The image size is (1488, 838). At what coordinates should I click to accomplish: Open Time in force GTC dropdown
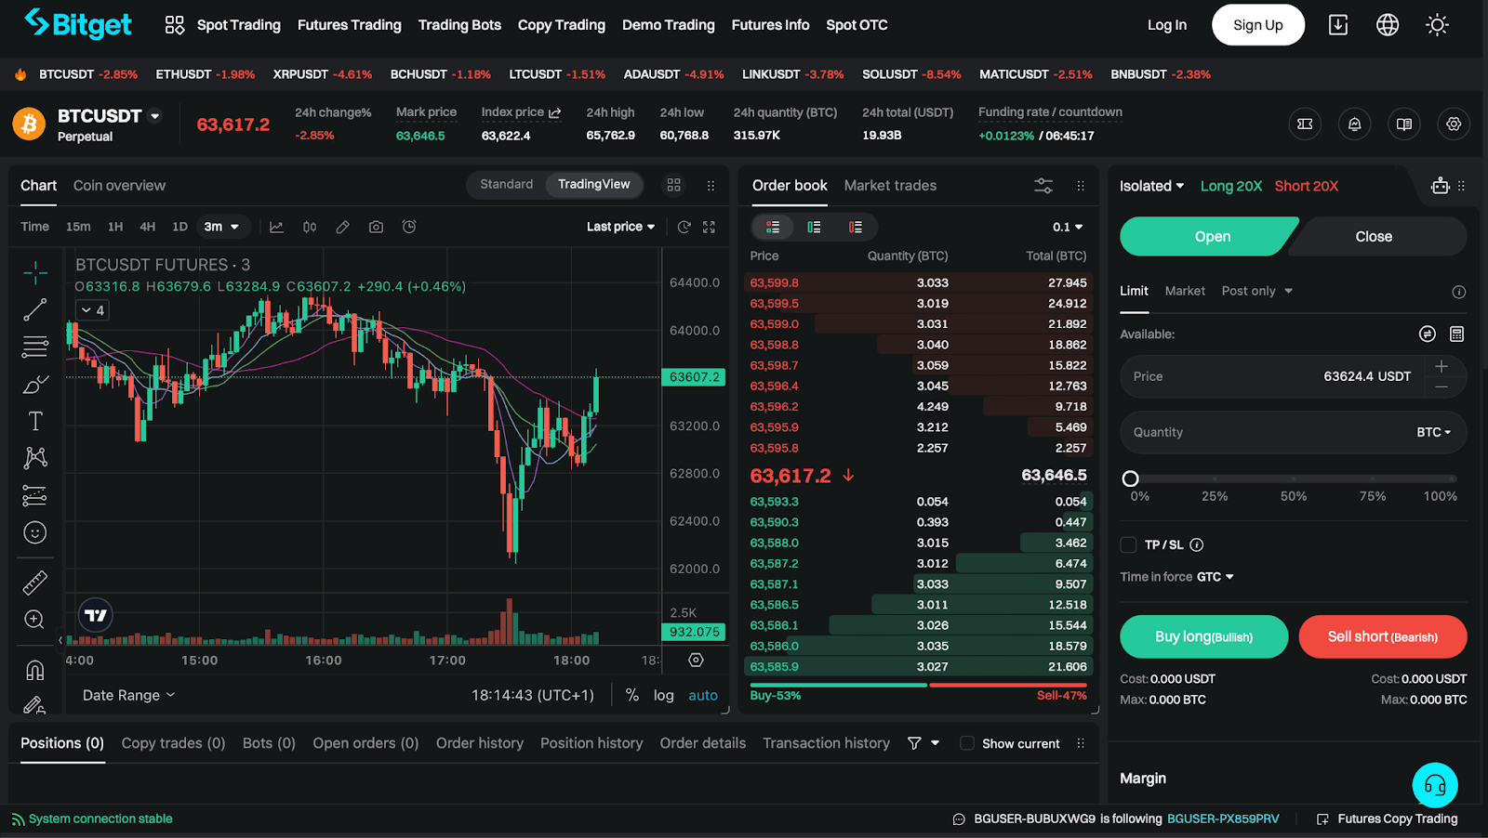click(1215, 577)
